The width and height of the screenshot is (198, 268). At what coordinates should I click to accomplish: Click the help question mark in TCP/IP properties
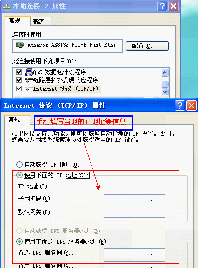click(x=180, y=106)
